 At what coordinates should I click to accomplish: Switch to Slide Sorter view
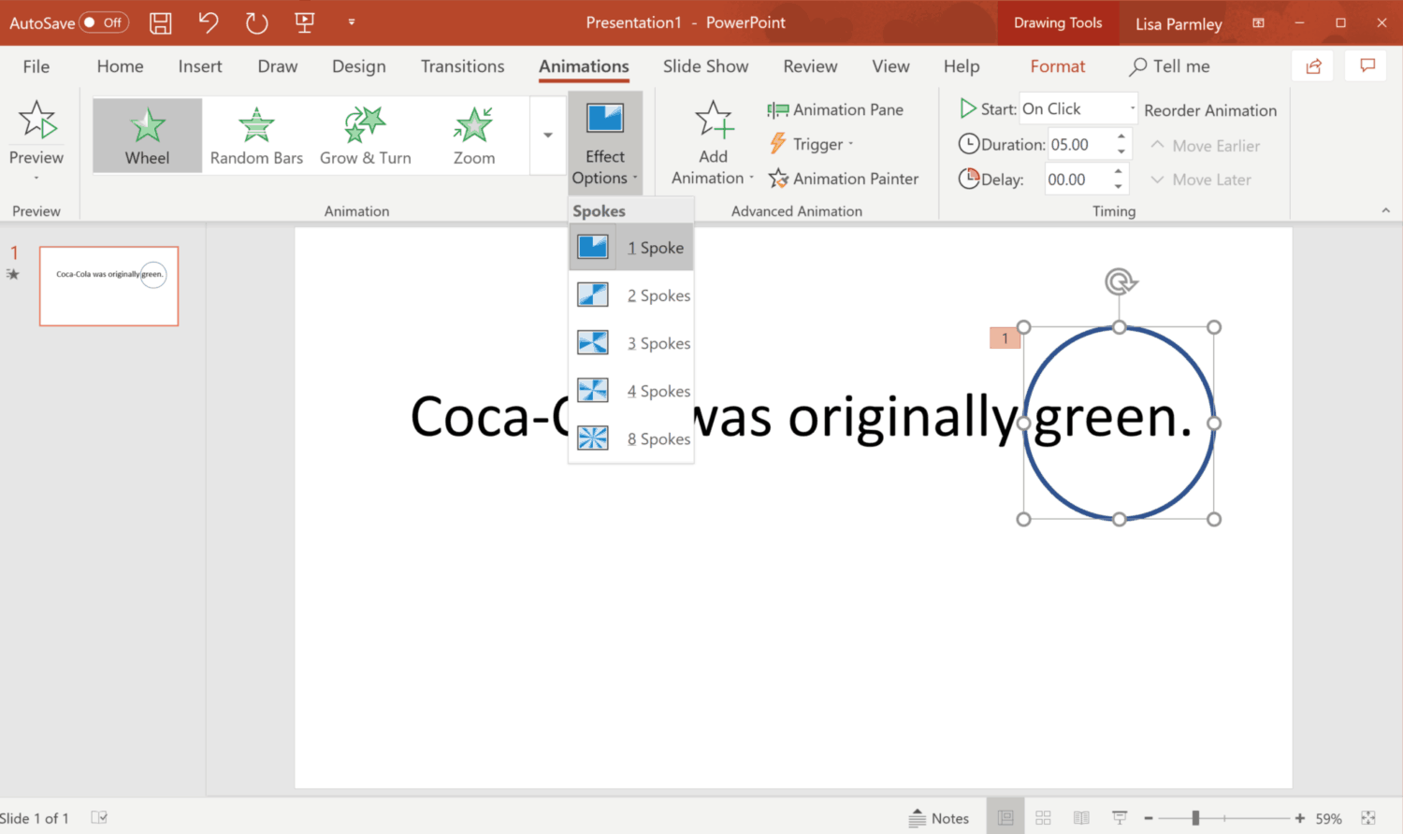[x=1044, y=818]
